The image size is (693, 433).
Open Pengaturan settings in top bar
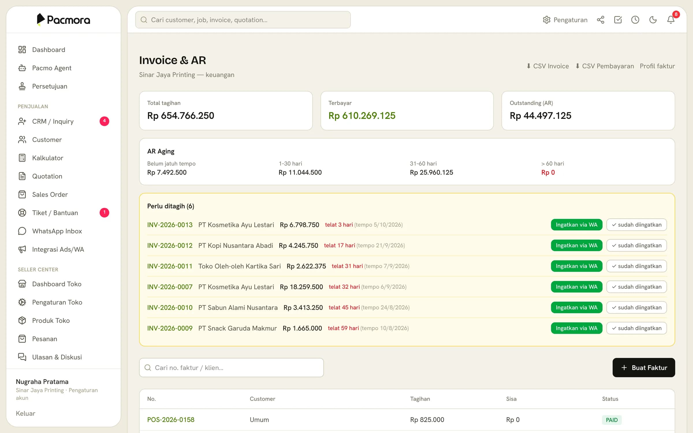click(x=565, y=20)
